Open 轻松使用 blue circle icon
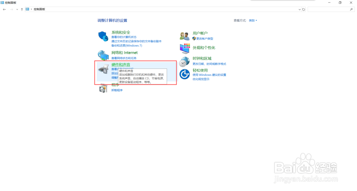This screenshot has width=357, height=191. (x=185, y=74)
